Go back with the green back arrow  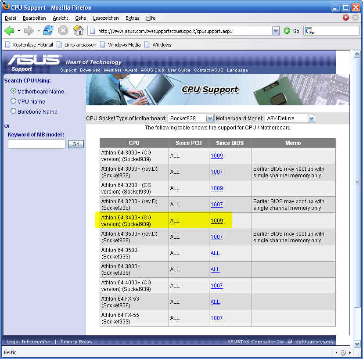click(9, 31)
